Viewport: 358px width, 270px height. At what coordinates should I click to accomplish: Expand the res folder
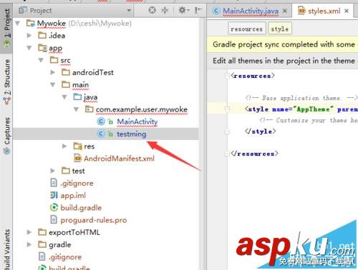[64, 146]
